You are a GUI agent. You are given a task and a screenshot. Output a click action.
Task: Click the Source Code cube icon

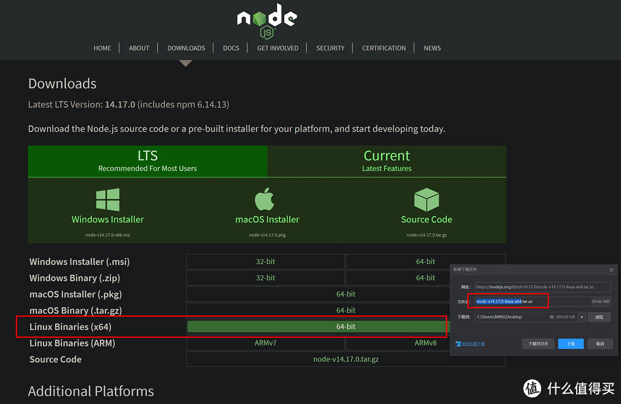click(x=426, y=199)
